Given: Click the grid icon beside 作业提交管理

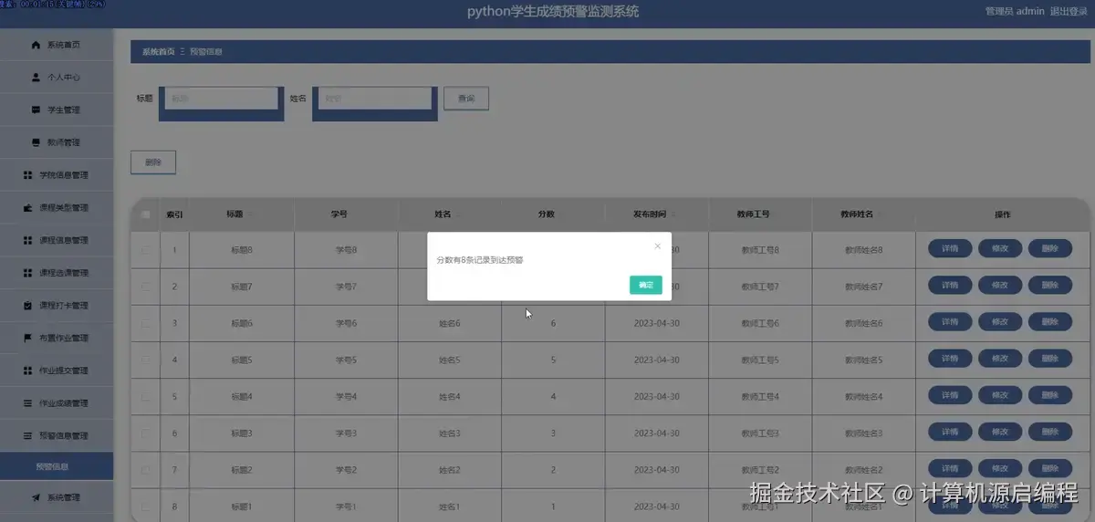Looking at the screenshot, I should 28,371.
